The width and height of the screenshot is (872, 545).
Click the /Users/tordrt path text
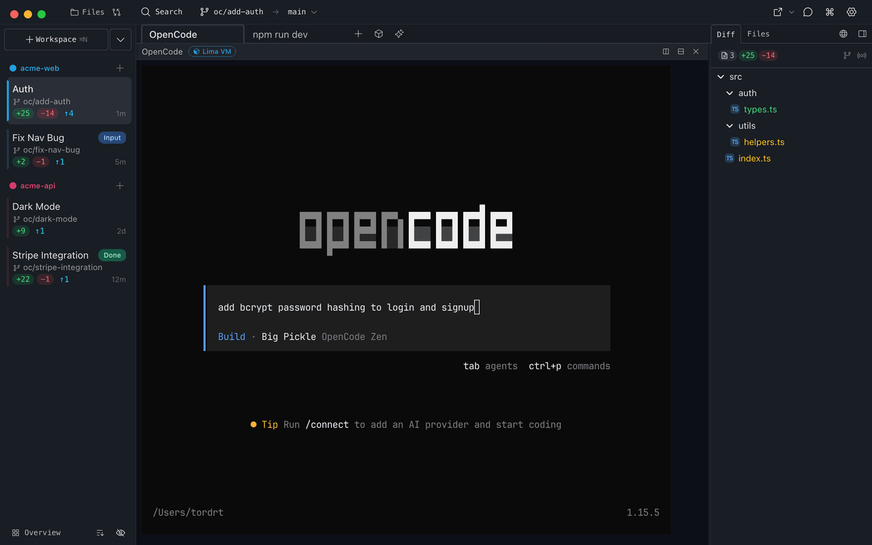[x=188, y=512]
